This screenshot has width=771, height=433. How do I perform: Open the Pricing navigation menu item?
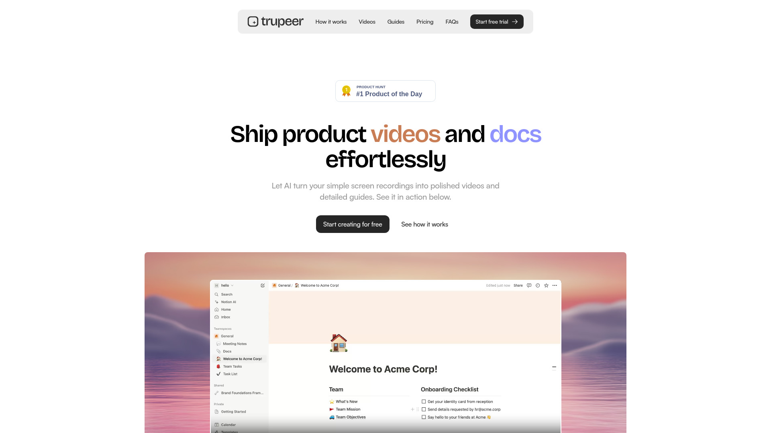(425, 22)
